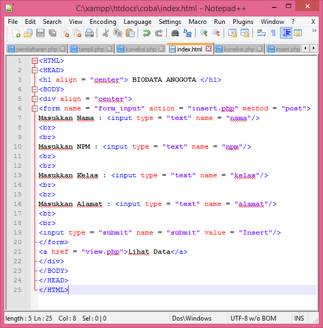Switch to the pendaftaran.php tab

tap(37, 49)
